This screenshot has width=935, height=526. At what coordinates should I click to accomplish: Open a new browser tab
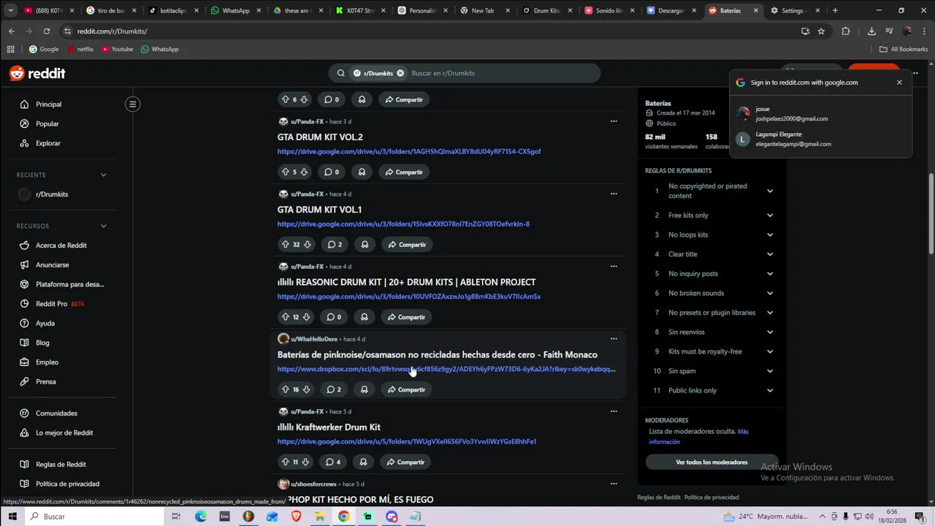point(835,11)
